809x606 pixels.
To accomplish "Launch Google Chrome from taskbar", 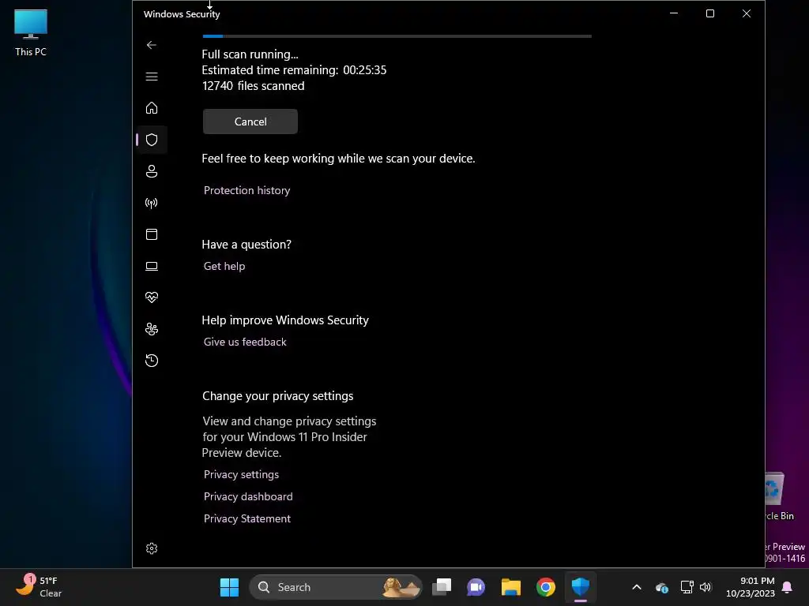I will pyautogui.click(x=545, y=587).
